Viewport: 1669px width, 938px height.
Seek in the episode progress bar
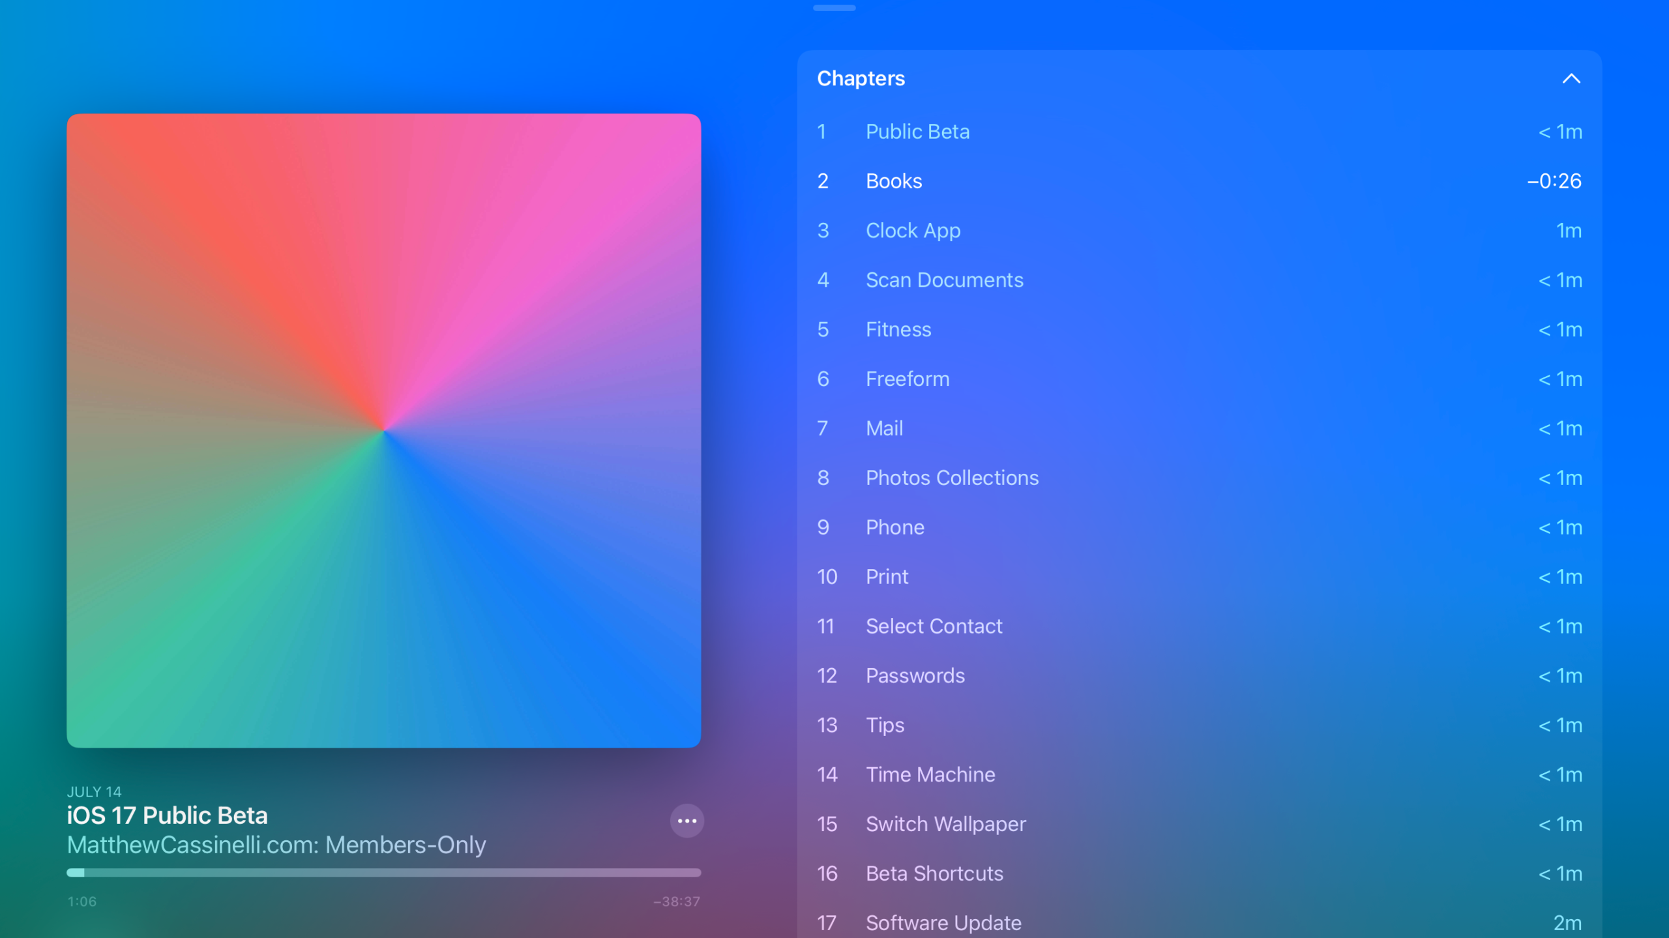[383, 872]
